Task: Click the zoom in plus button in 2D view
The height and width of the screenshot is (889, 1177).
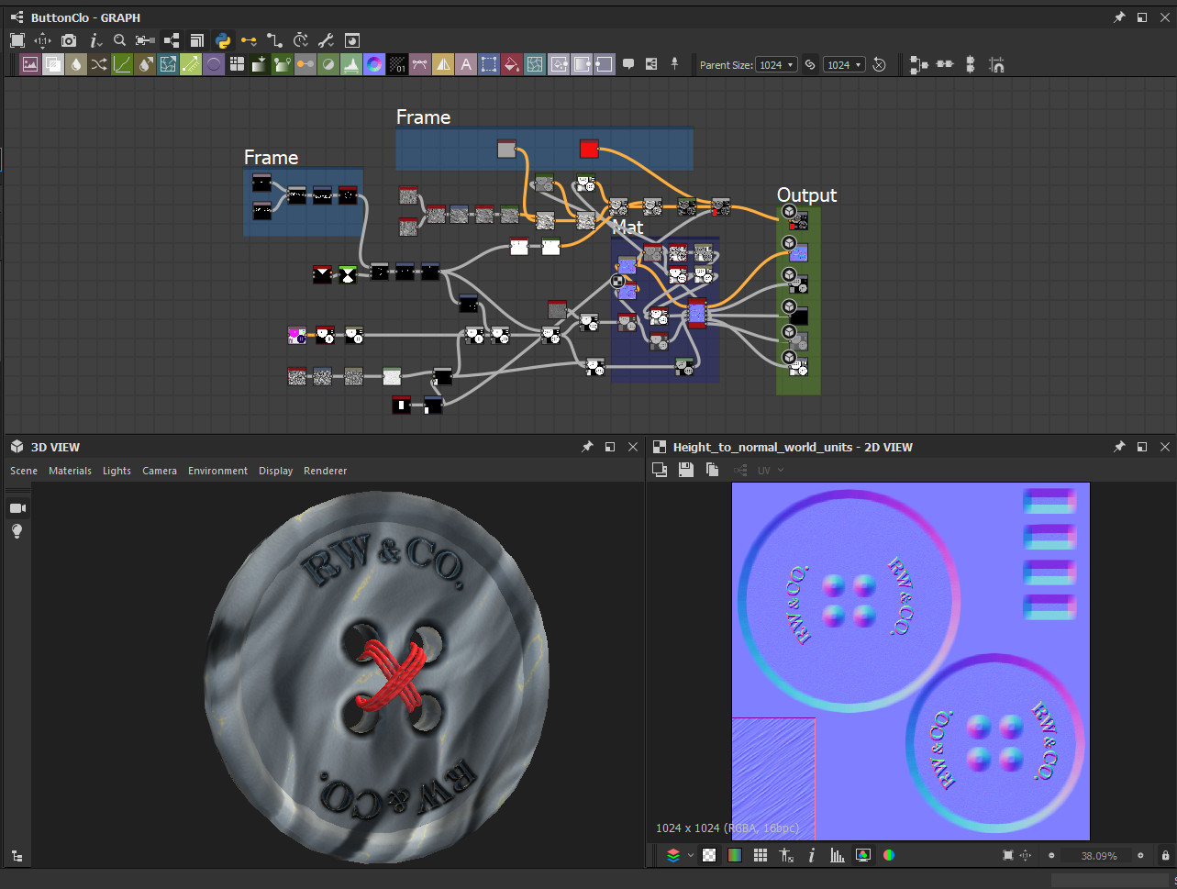Action: point(1140,855)
